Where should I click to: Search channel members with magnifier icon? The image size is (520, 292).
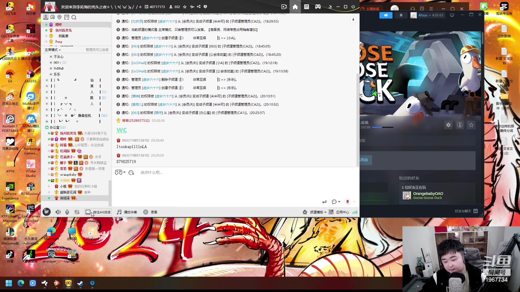pos(74,18)
